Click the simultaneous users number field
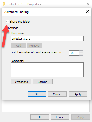The width and height of the screenshot is (92, 122). 74,53
